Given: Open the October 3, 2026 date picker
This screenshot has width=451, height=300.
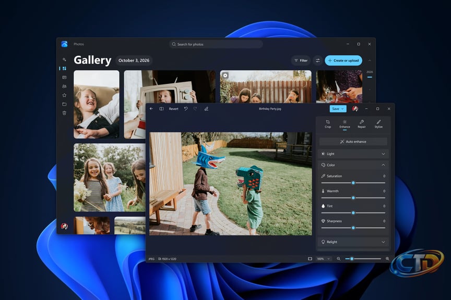Looking at the screenshot, I should 134,60.
